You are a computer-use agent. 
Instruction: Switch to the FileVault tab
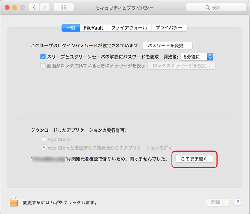[93, 28]
